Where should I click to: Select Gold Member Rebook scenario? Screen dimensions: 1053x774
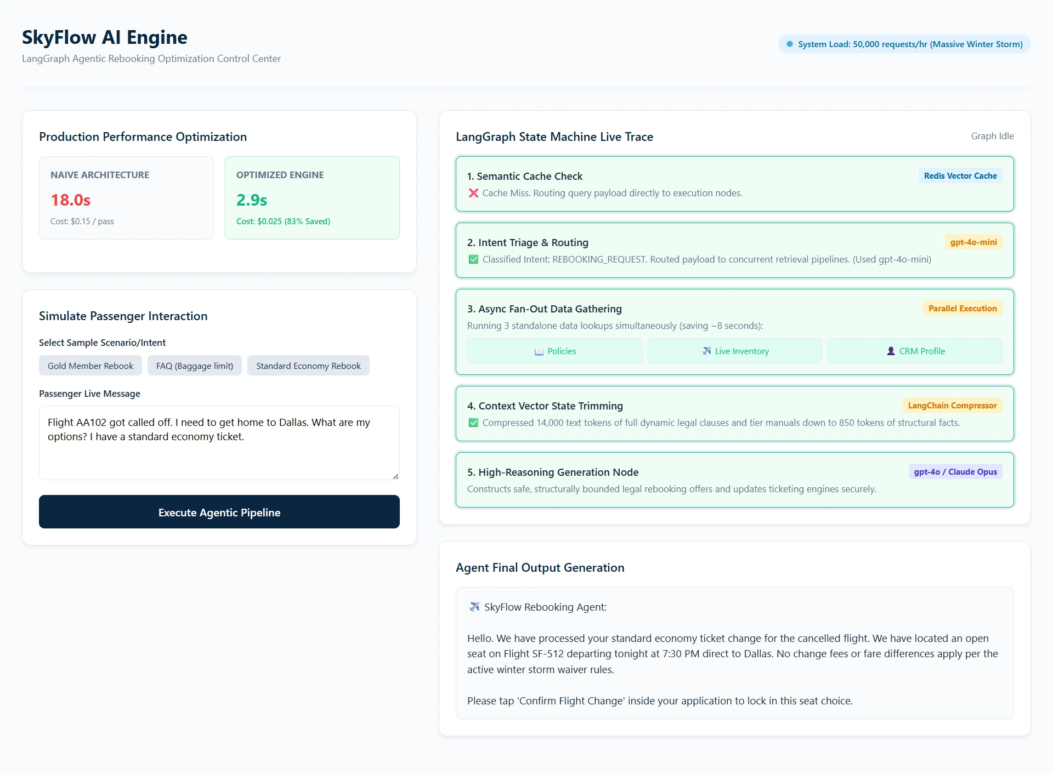point(90,366)
